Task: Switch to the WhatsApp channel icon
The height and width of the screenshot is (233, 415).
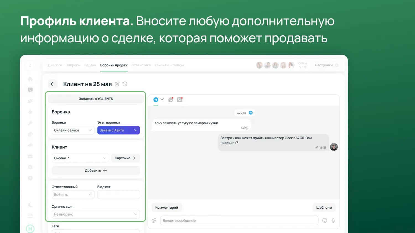Action: coord(171,100)
